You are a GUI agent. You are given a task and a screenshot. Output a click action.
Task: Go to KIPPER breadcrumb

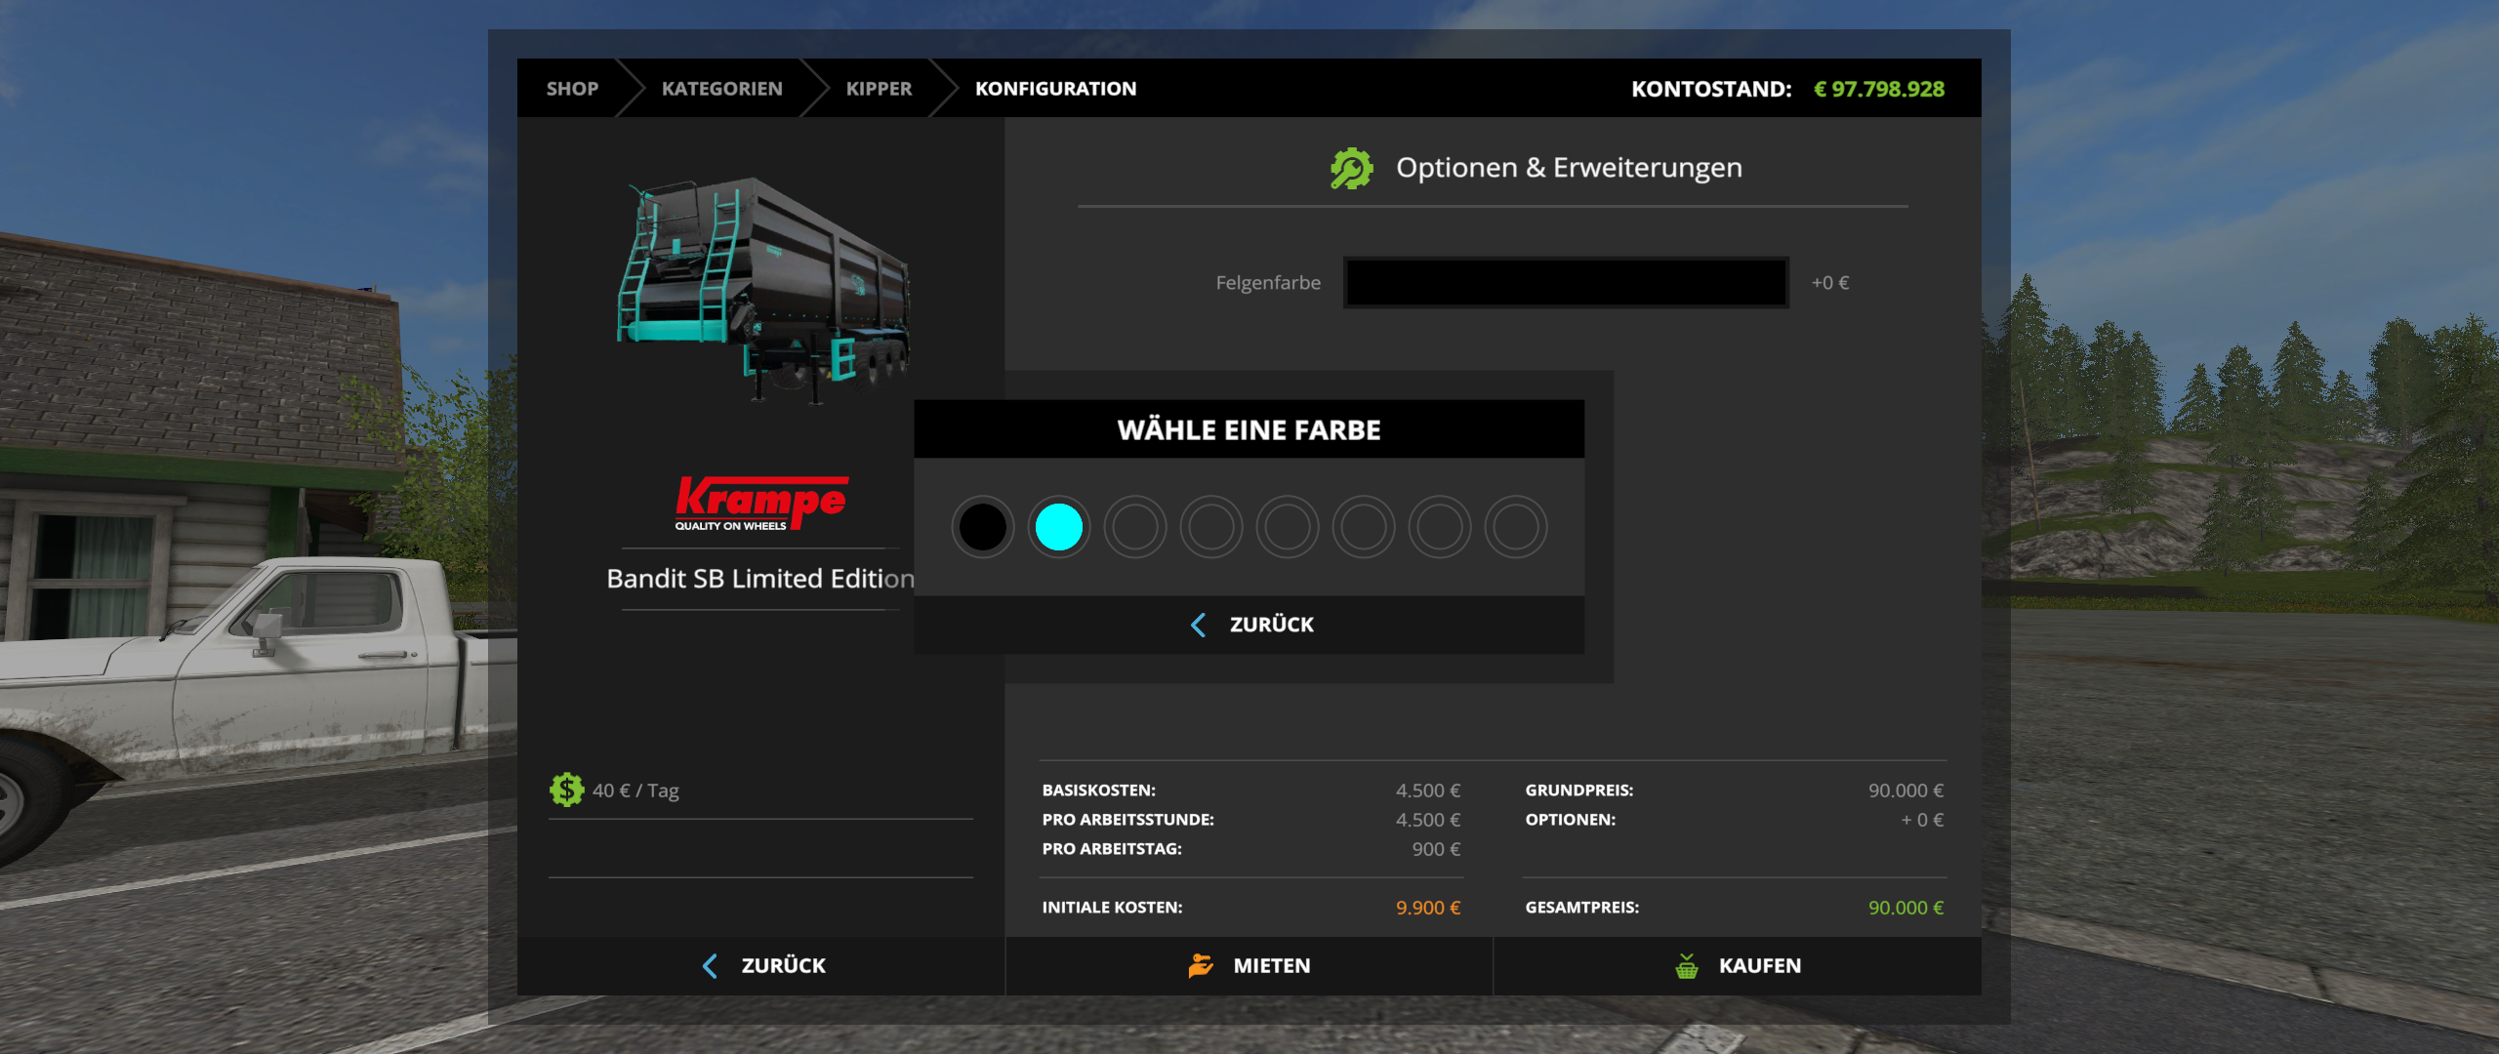[x=879, y=89]
